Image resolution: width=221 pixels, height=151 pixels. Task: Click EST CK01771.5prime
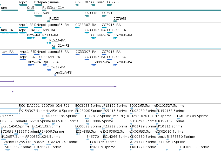[143, 147]
